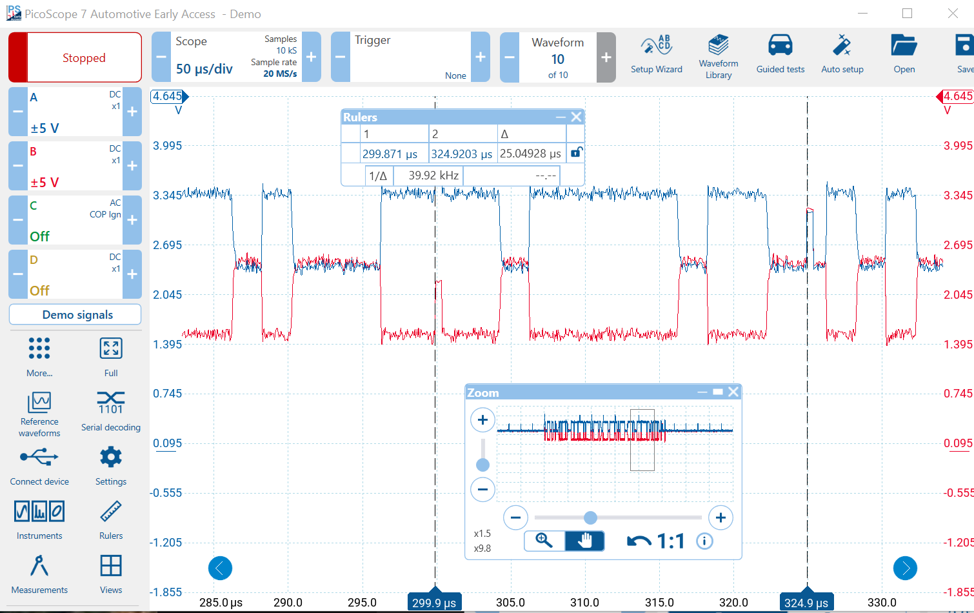Click Channel A blue offset marker 4.645
Screen dimensions: 974x613
click(170, 96)
